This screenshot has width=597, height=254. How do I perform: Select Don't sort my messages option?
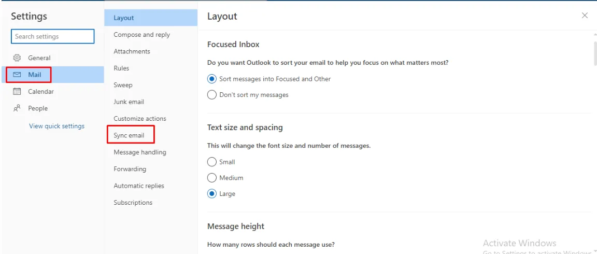coord(212,95)
